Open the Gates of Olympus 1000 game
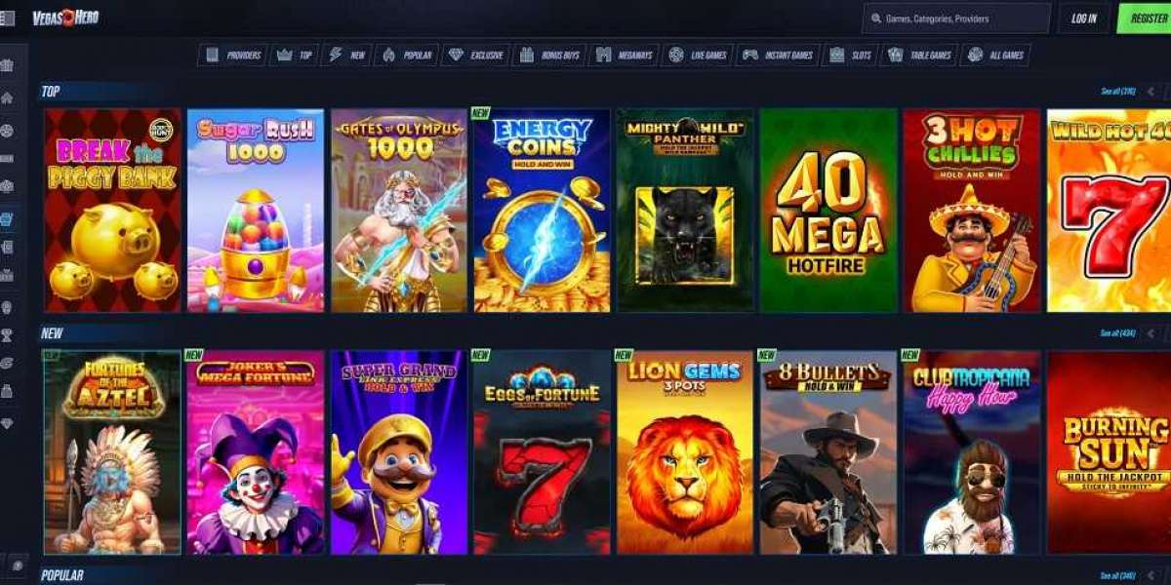Image resolution: width=1171 pixels, height=585 pixels. tap(399, 211)
